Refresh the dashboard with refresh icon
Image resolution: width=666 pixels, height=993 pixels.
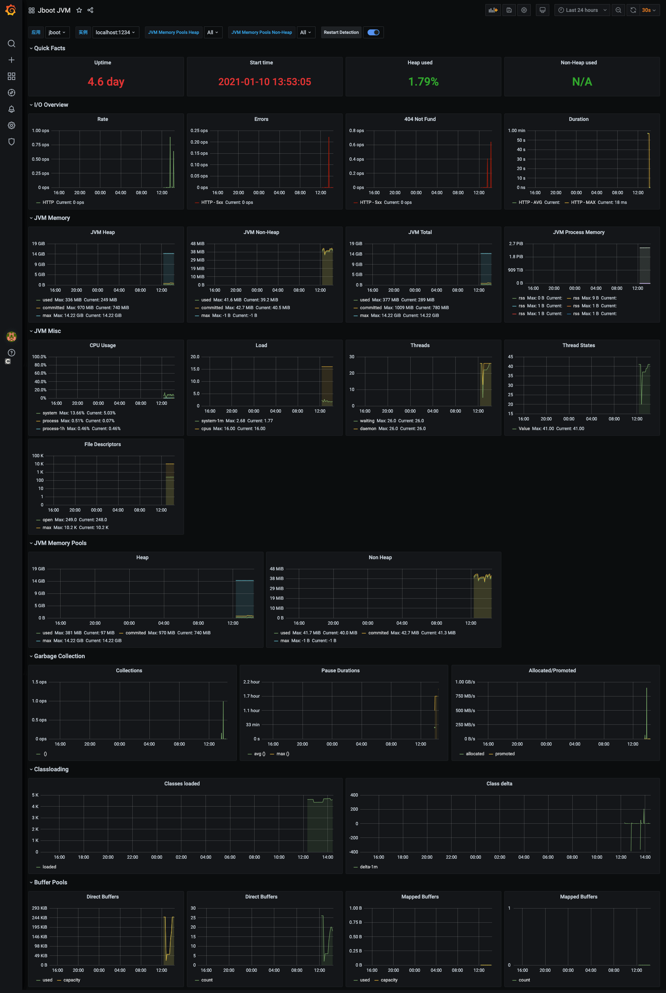point(633,10)
